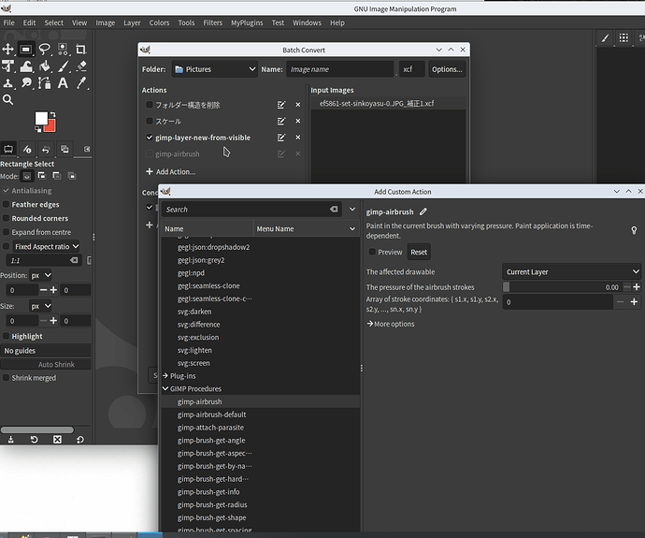
Task: Remove the gimp-layer-new-from-visible action
Action: coord(298,138)
